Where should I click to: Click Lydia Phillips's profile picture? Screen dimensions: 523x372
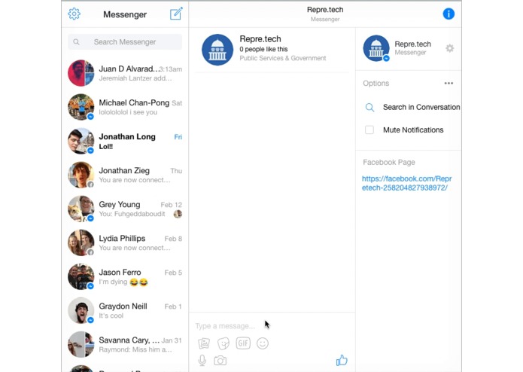81,243
